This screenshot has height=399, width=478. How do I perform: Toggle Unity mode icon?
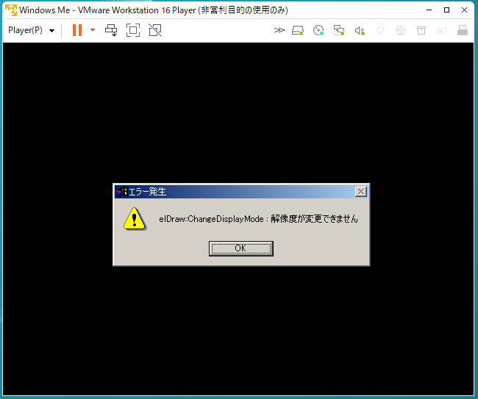click(x=155, y=30)
